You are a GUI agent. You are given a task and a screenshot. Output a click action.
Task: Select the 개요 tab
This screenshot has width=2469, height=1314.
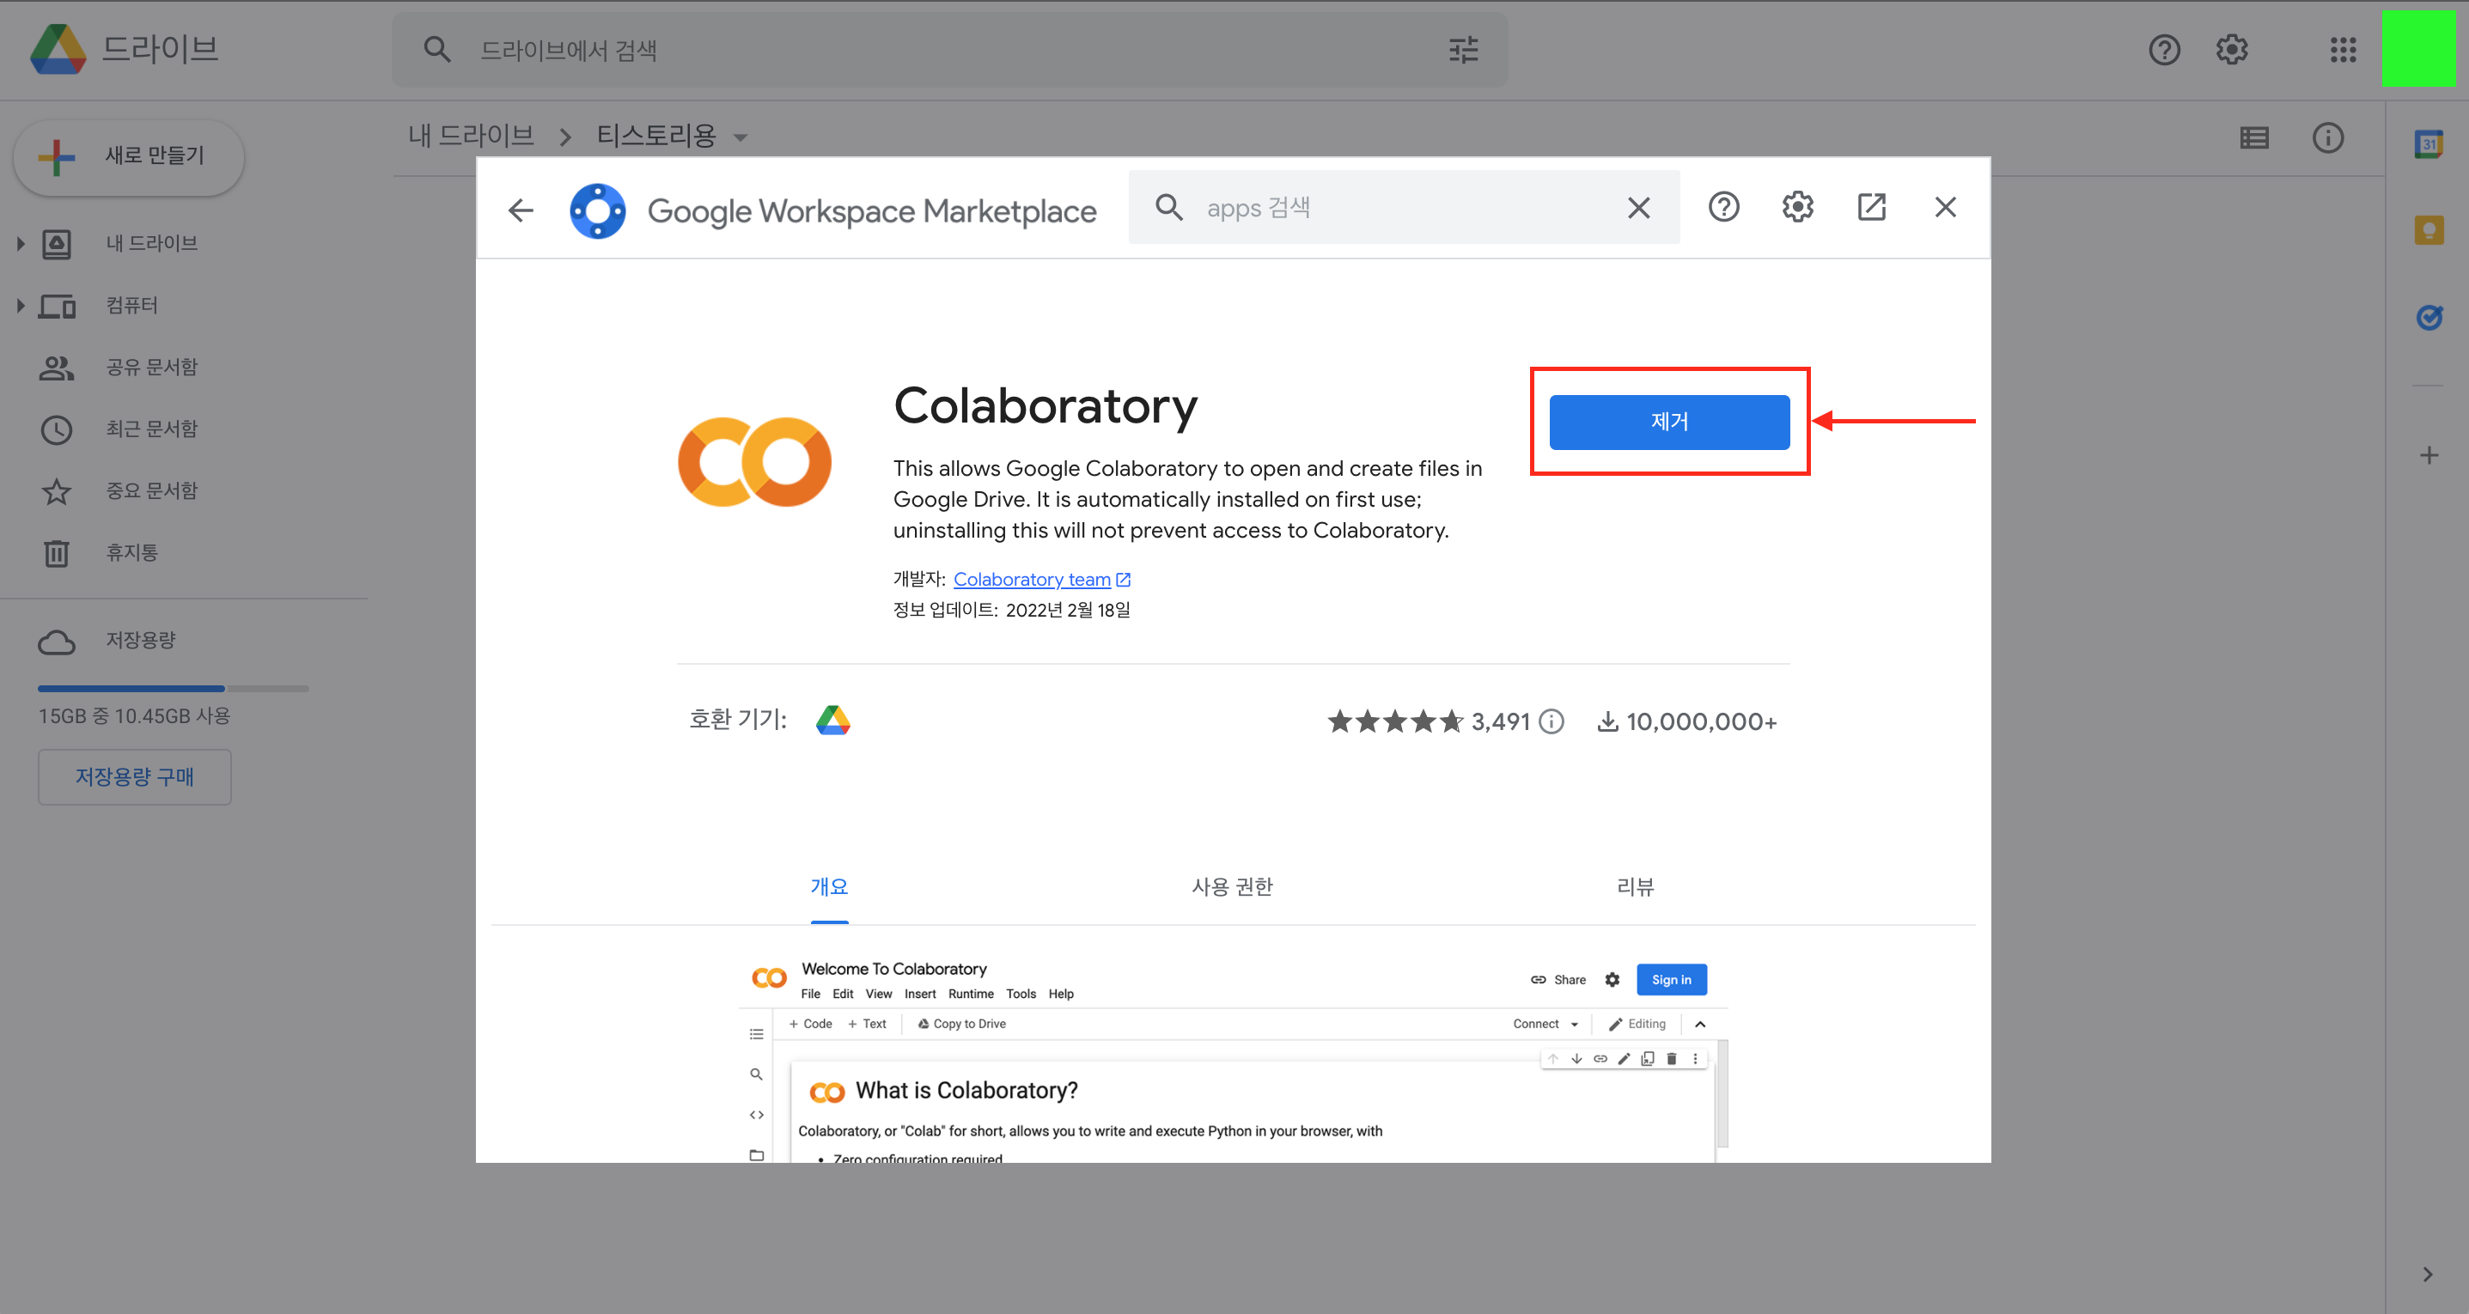point(829,886)
